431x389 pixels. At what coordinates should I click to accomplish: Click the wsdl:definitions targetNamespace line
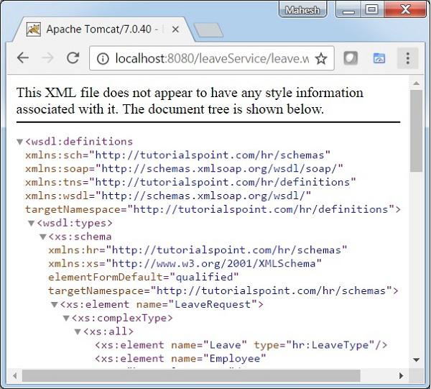coord(213,209)
